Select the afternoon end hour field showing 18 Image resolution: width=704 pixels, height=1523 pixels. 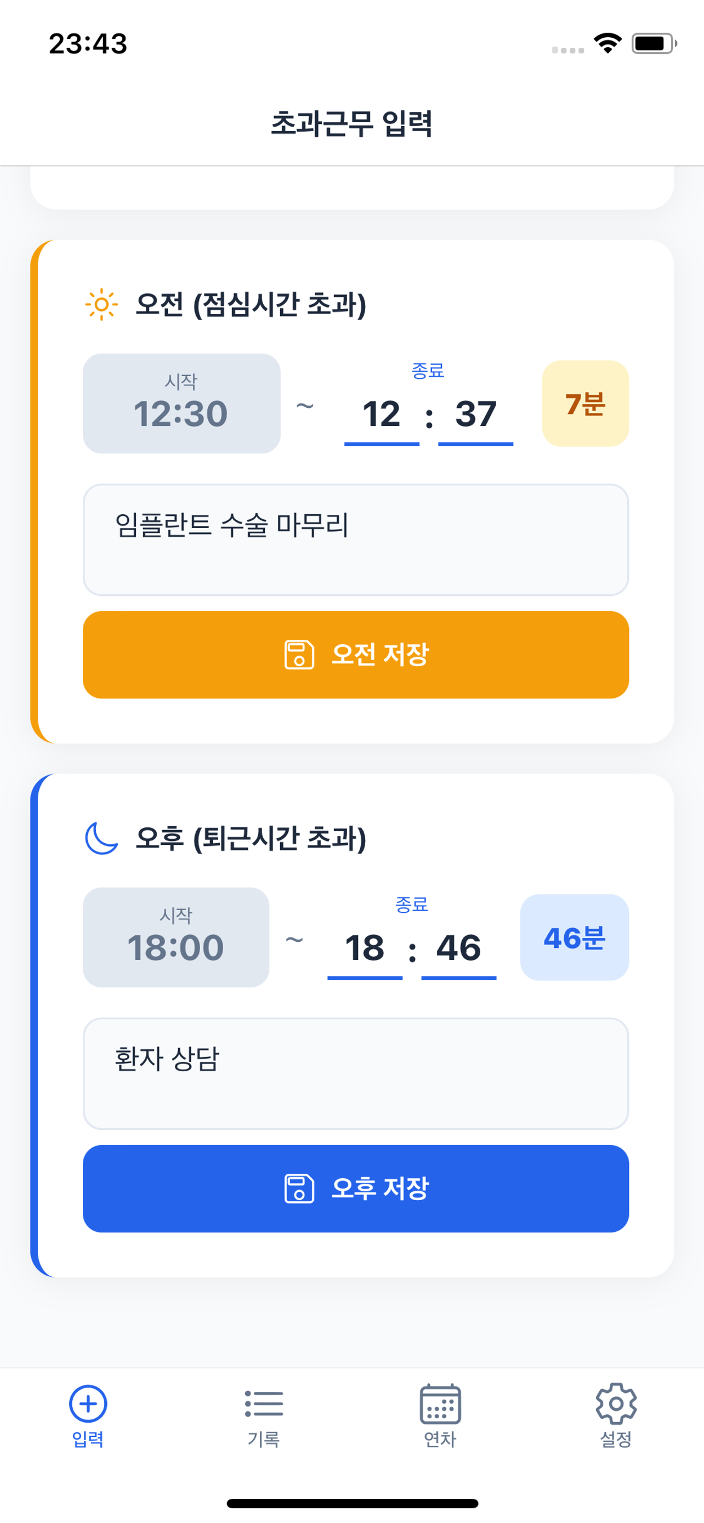click(365, 947)
